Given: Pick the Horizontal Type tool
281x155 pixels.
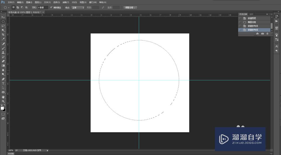Looking at the screenshot, I should [3, 83].
